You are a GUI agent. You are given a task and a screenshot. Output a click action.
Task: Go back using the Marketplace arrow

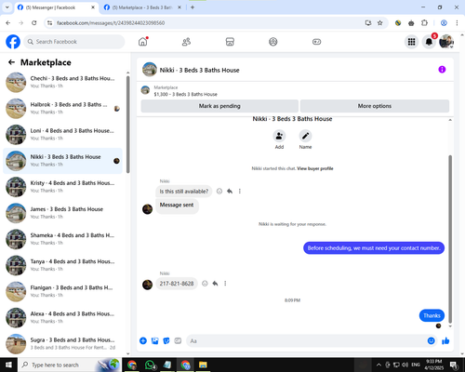coord(11,62)
